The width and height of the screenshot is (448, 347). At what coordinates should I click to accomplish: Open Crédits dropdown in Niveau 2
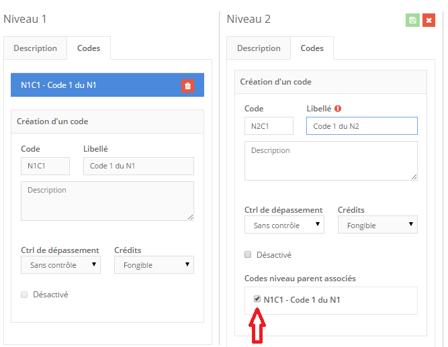pos(377,225)
